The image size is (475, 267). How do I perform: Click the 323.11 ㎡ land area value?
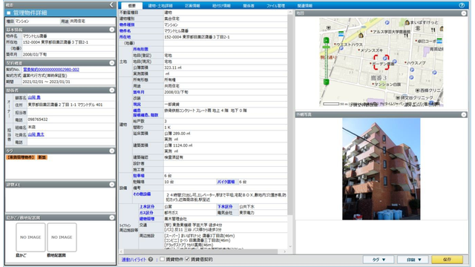173,67
